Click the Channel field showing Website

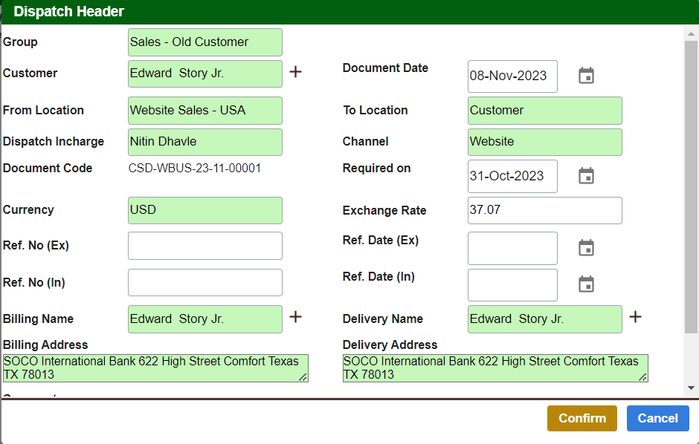[544, 142]
